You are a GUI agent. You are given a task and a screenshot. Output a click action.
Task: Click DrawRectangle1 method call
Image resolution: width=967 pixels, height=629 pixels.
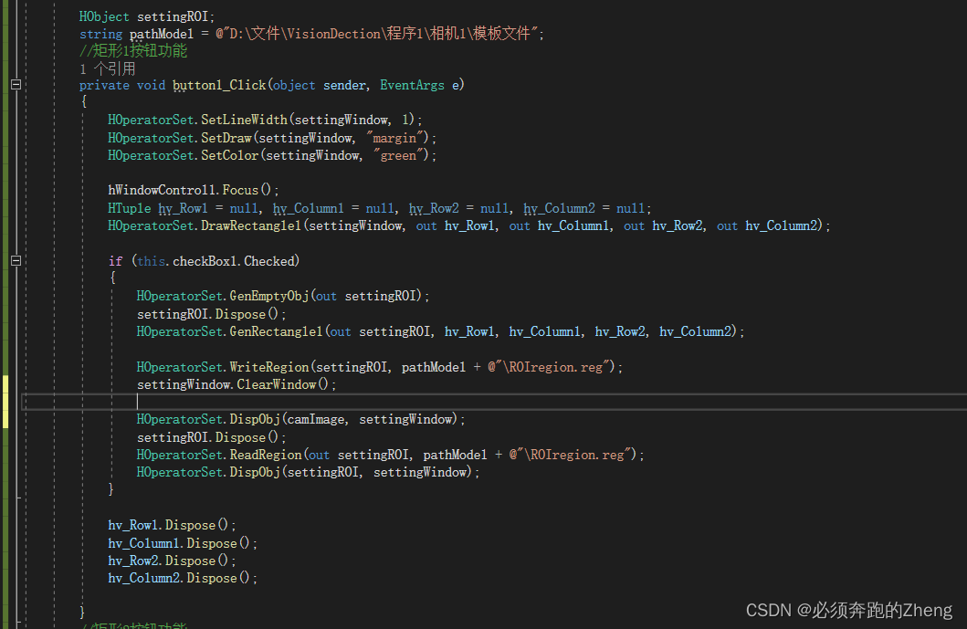(252, 225)
